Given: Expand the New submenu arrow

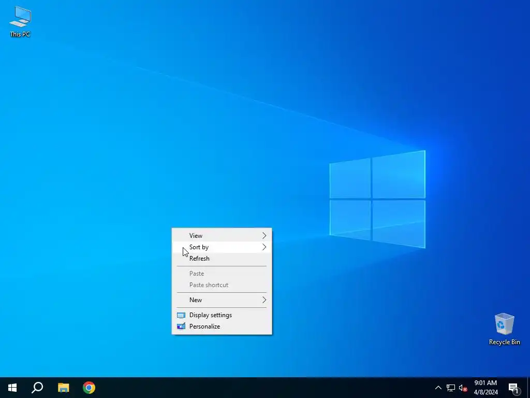Looking at the screenshot, I should pyautogui.click(x=264, y=300).
